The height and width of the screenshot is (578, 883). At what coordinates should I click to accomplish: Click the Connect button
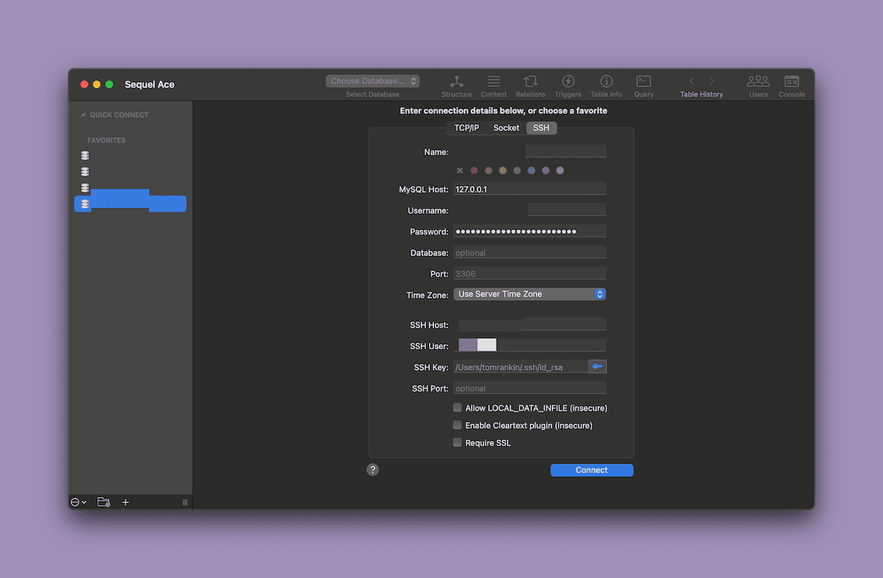(592, 470)
